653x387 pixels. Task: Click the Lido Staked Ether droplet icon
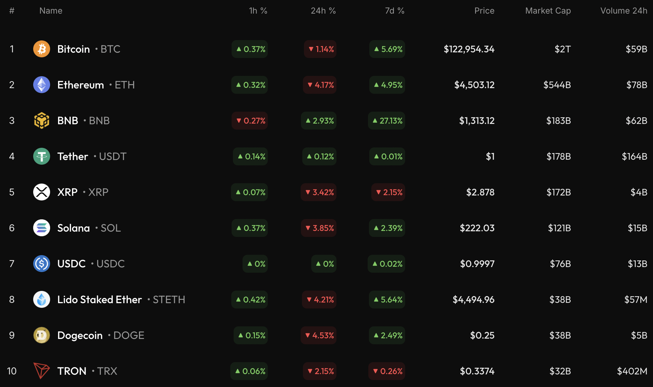click(x=41, y=300)
